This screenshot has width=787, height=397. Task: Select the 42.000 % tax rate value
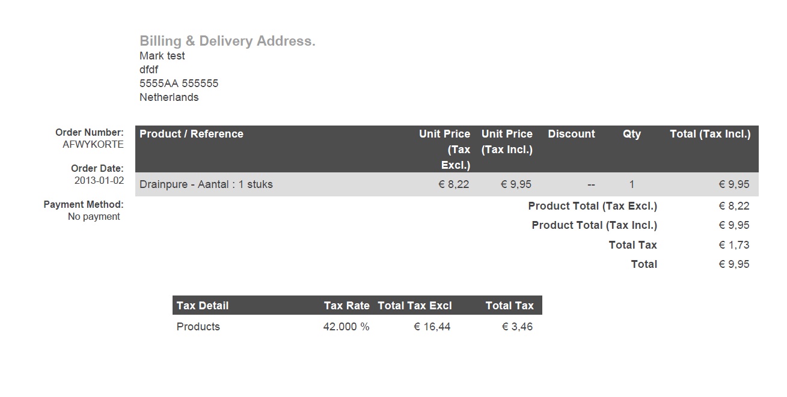point(346,327)
